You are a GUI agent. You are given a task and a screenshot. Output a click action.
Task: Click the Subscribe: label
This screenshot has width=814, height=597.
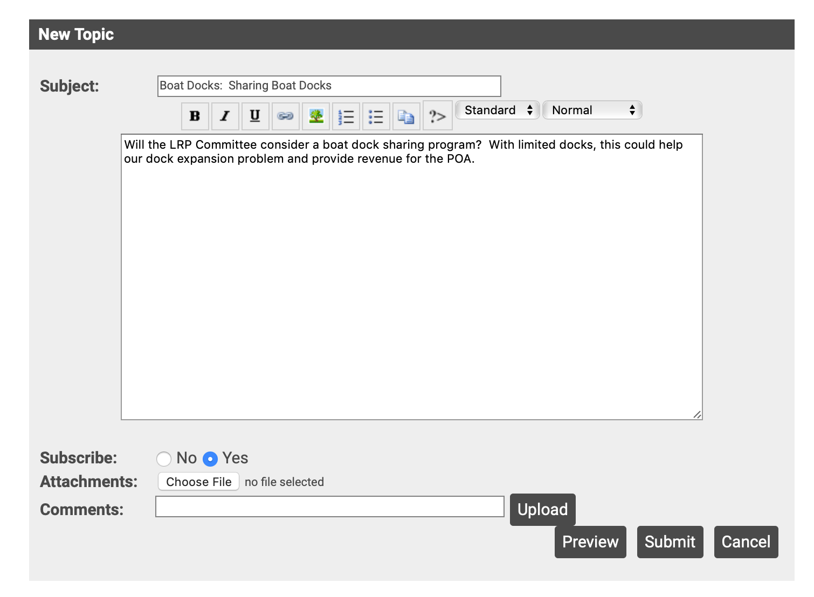pos(79,457)
